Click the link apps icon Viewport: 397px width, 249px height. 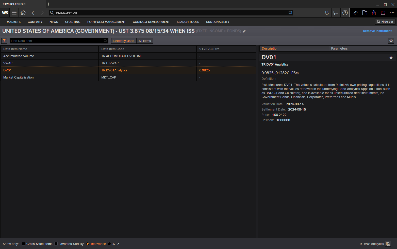(x=356, y=13)
